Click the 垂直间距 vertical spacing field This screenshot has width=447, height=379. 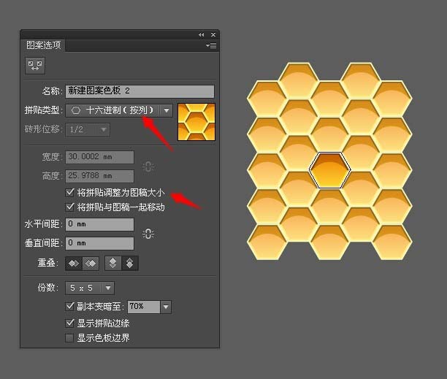[x=99, y=243]
